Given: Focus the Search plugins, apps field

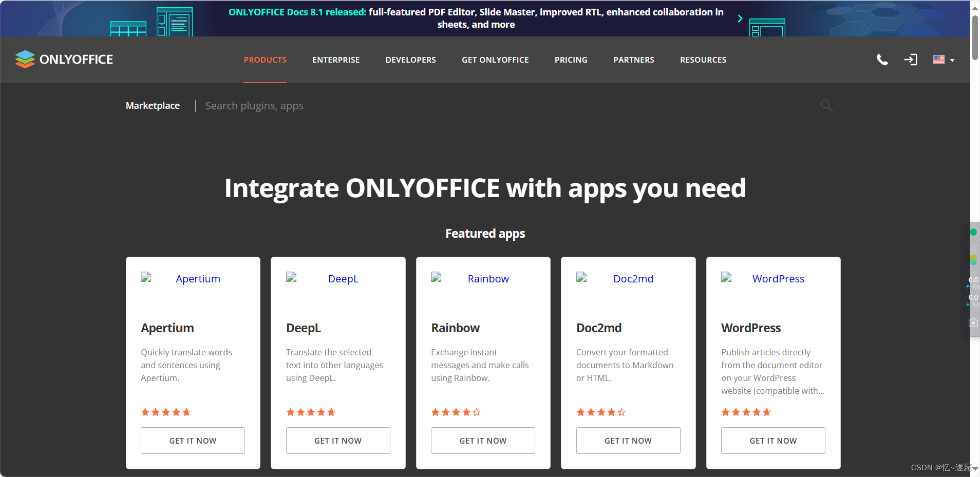Looking at the screenshot, I should [x=508, y=106].
